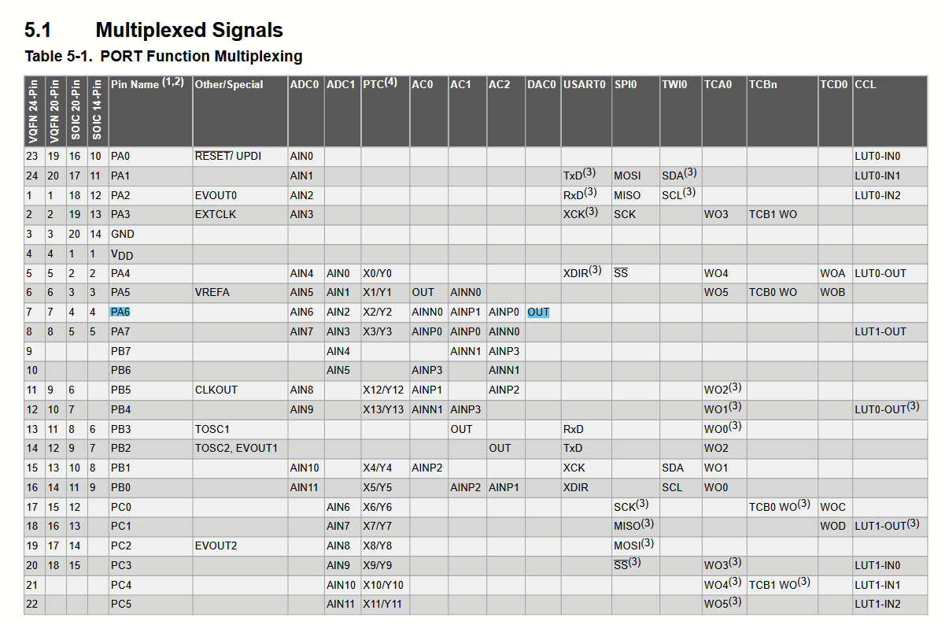Click the TCB1 WO cell in PA3 row
Image resolution: width=945 pixels, height=625 pixels.
point(773,215)
